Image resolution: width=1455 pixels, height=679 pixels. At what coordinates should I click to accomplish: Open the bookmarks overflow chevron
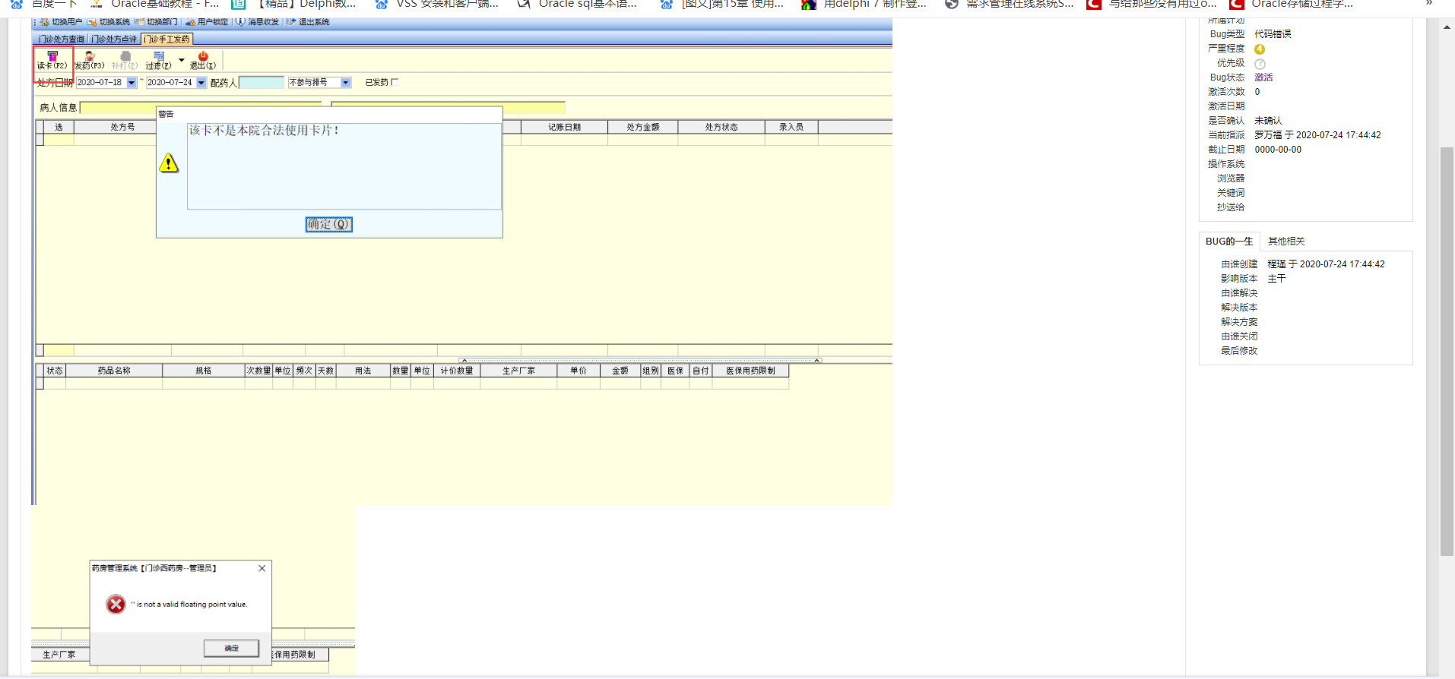point(1429,4)
